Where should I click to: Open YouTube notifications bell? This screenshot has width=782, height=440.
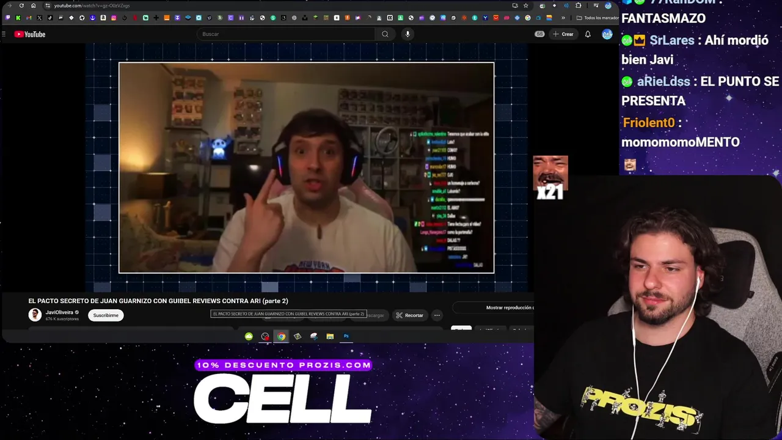(588, 34)
